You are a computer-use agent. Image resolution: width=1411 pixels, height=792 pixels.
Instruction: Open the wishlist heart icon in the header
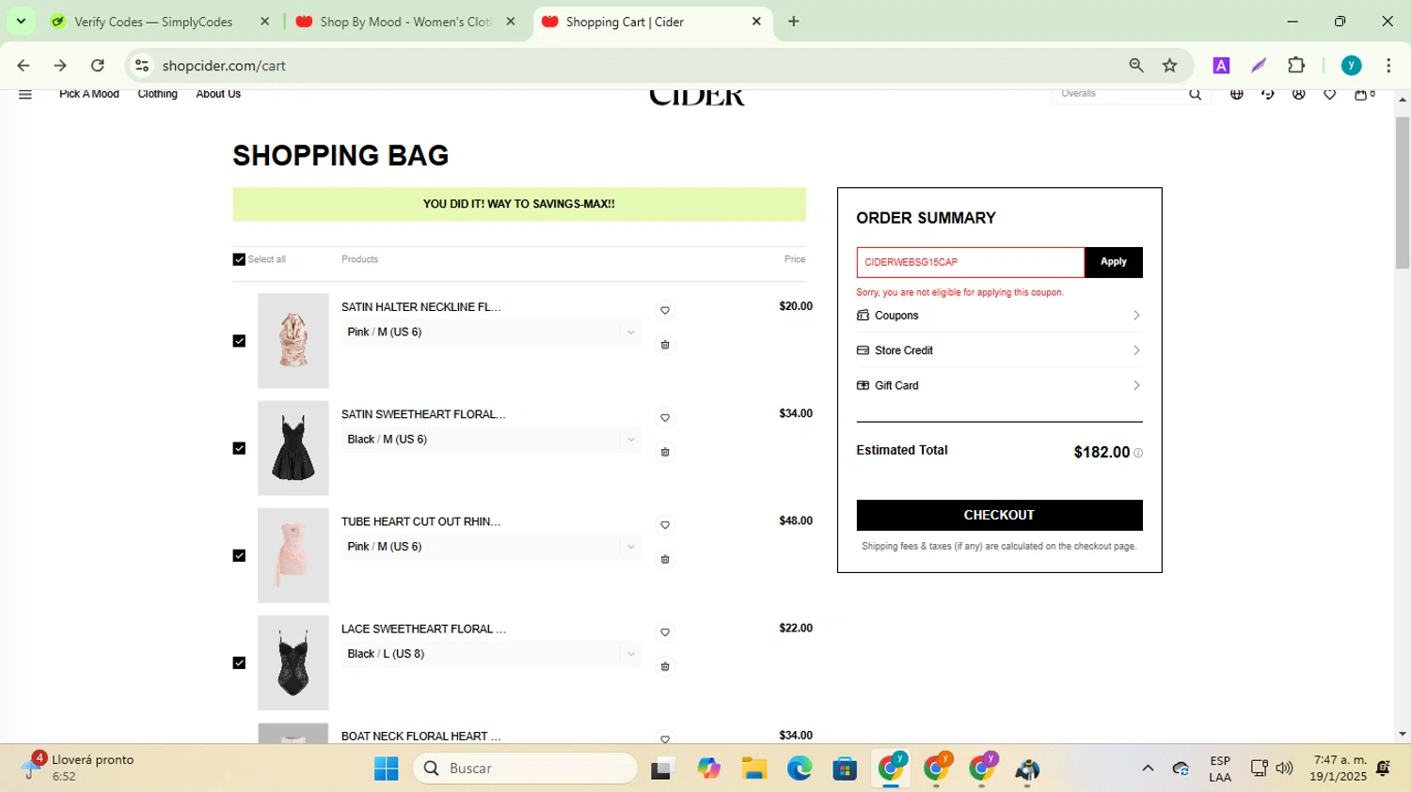pyautogui.click(x=1330, y=94)
